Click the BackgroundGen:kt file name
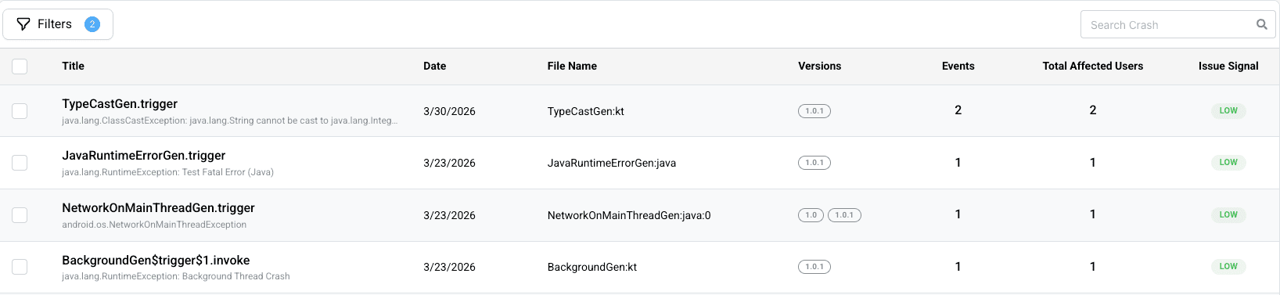 tap(591, 267)
